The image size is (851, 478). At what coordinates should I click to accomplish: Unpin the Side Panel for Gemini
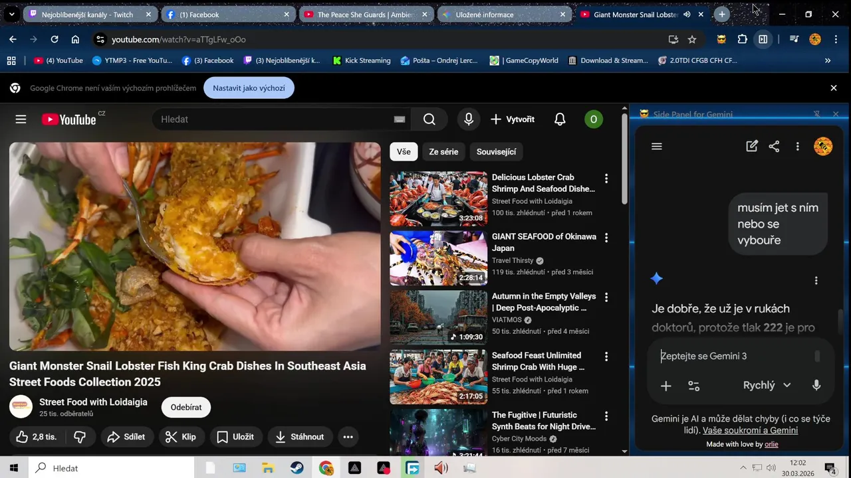coord(817,114)
